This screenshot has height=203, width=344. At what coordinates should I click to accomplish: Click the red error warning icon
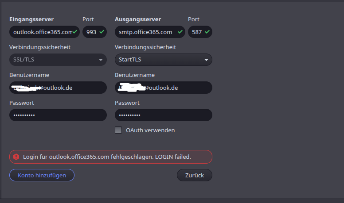(x=16, y=157)
